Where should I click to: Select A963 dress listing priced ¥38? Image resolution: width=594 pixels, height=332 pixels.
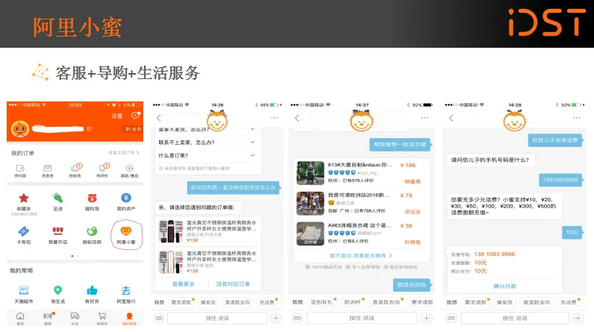pos(361,234)
